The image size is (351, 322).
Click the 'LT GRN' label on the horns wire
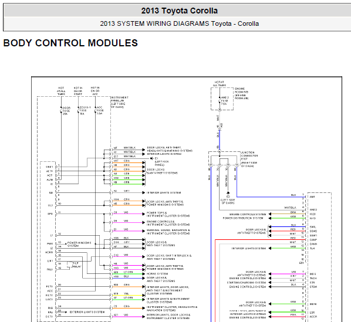(129, 272)
